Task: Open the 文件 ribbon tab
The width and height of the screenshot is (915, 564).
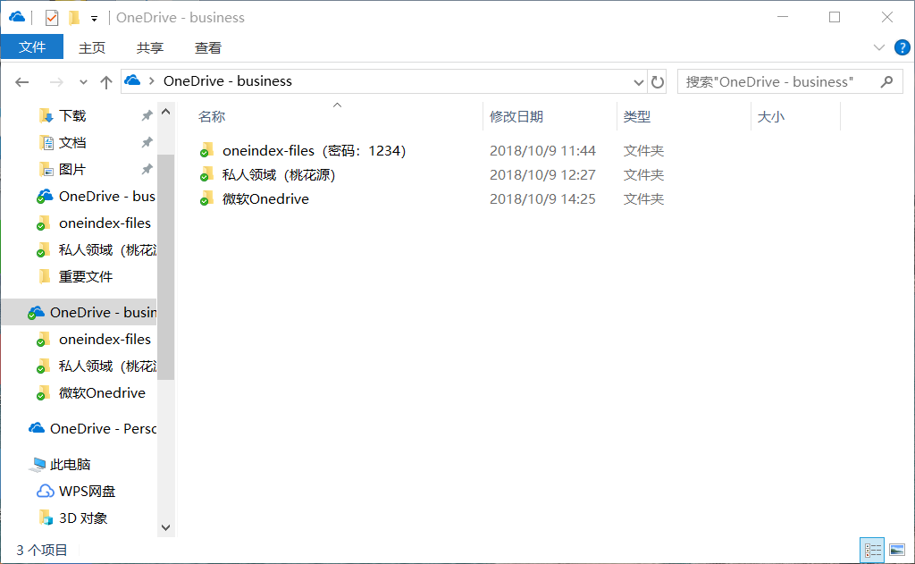Action: click(x=32, y=47)
